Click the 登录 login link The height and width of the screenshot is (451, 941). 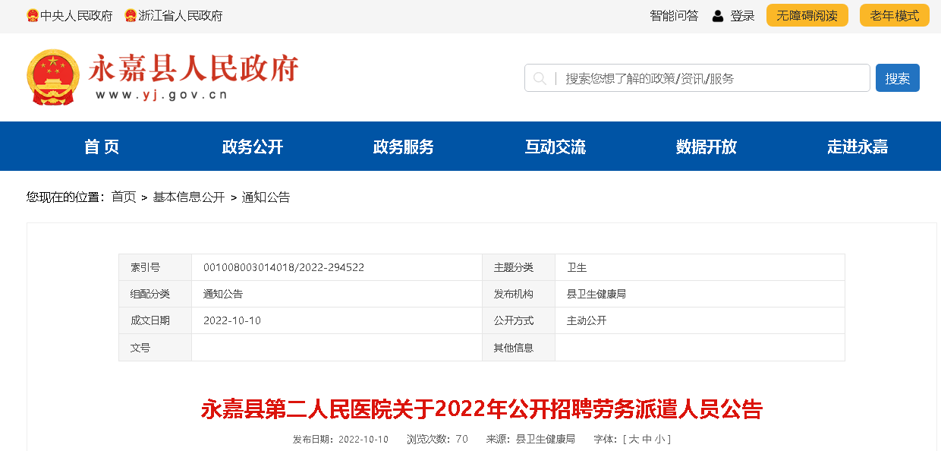742,16
